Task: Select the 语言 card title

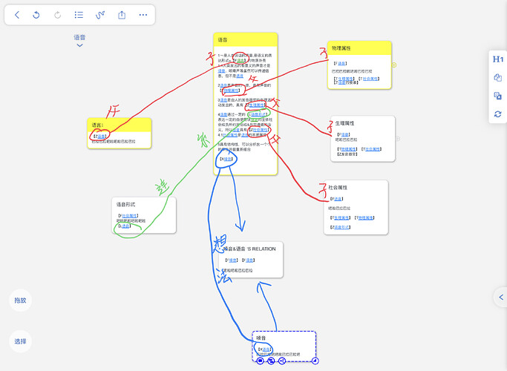Action: pyautogui.click(x=97, y=125)
